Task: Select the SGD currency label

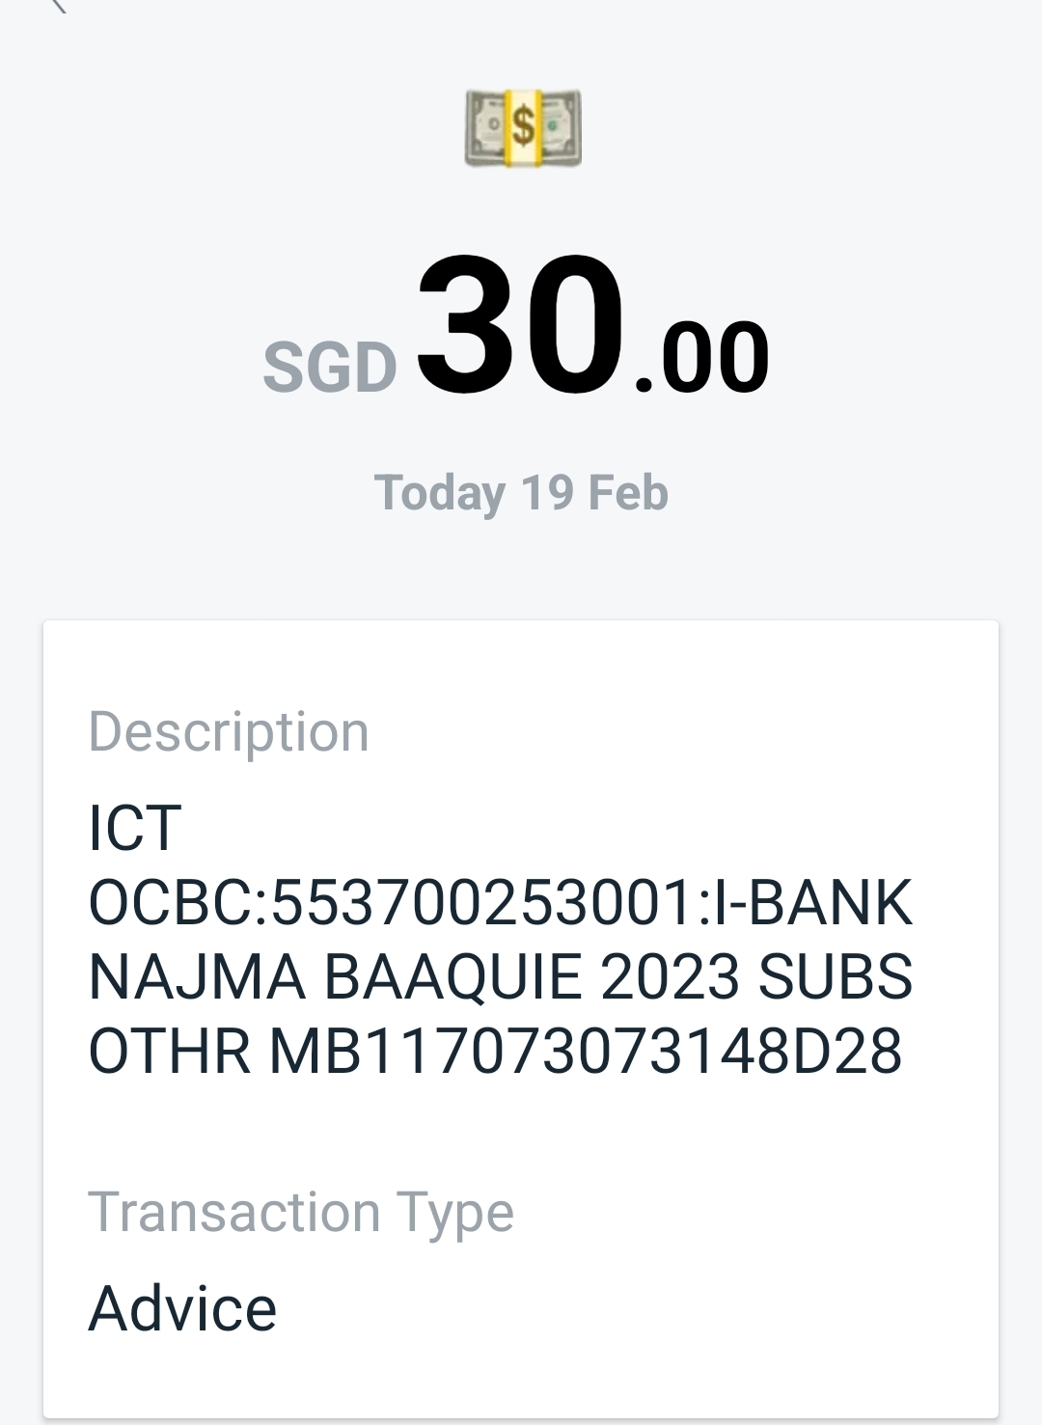Action: [x=329, y=368]
